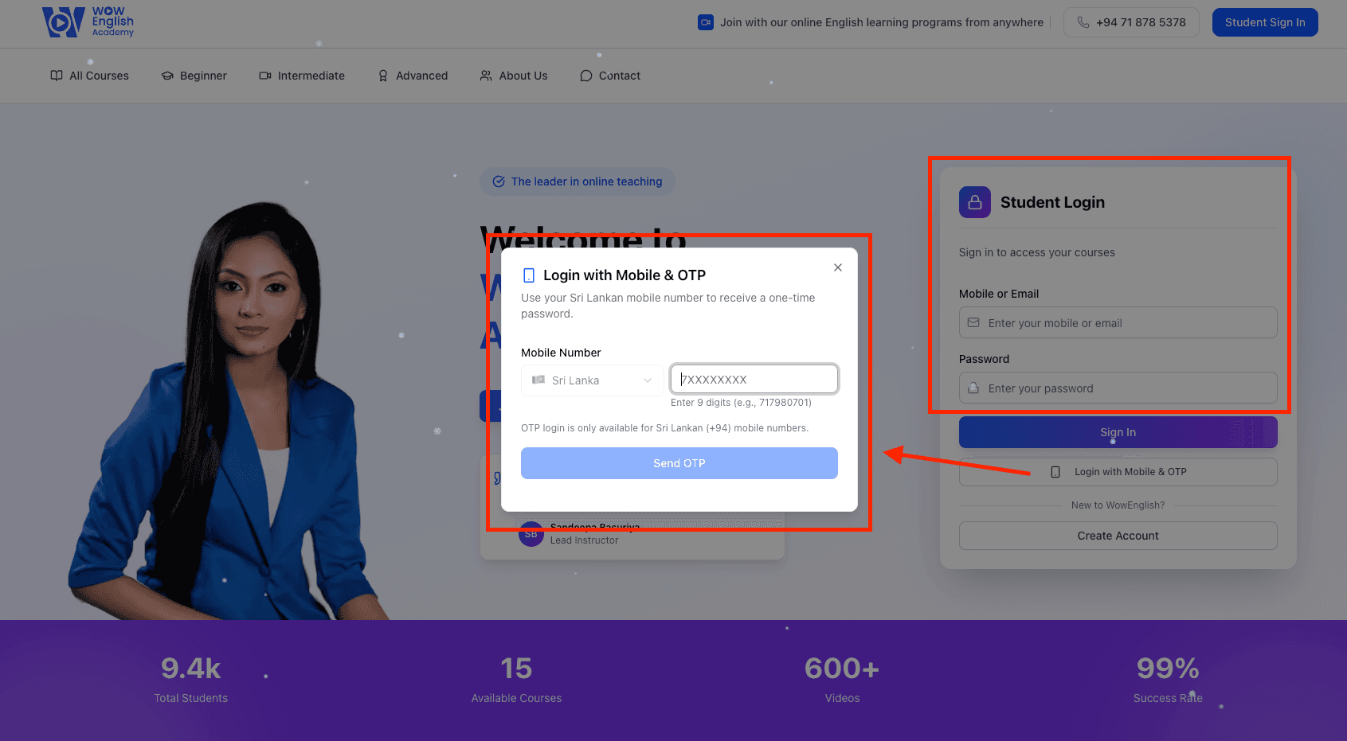The image size is (1347, 741).
Task: Click the envelope icon in Mobile or Email field
Action: [x=973, y=322]
